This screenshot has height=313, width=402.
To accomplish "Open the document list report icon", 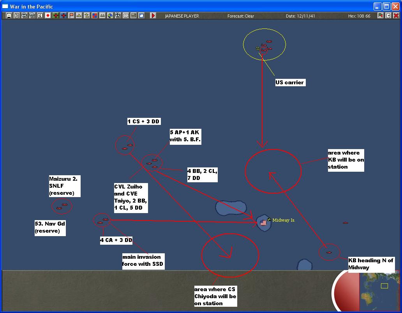I will pos(17,16).
